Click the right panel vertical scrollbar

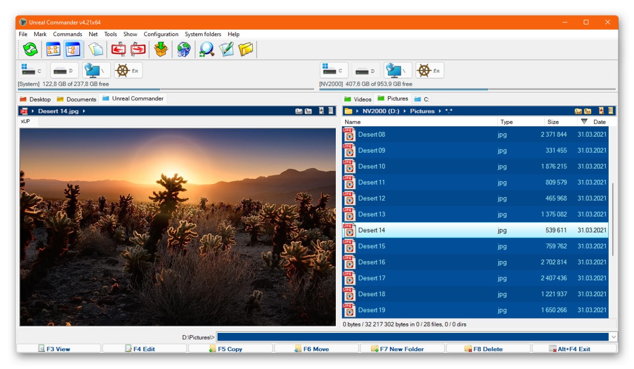613,218
